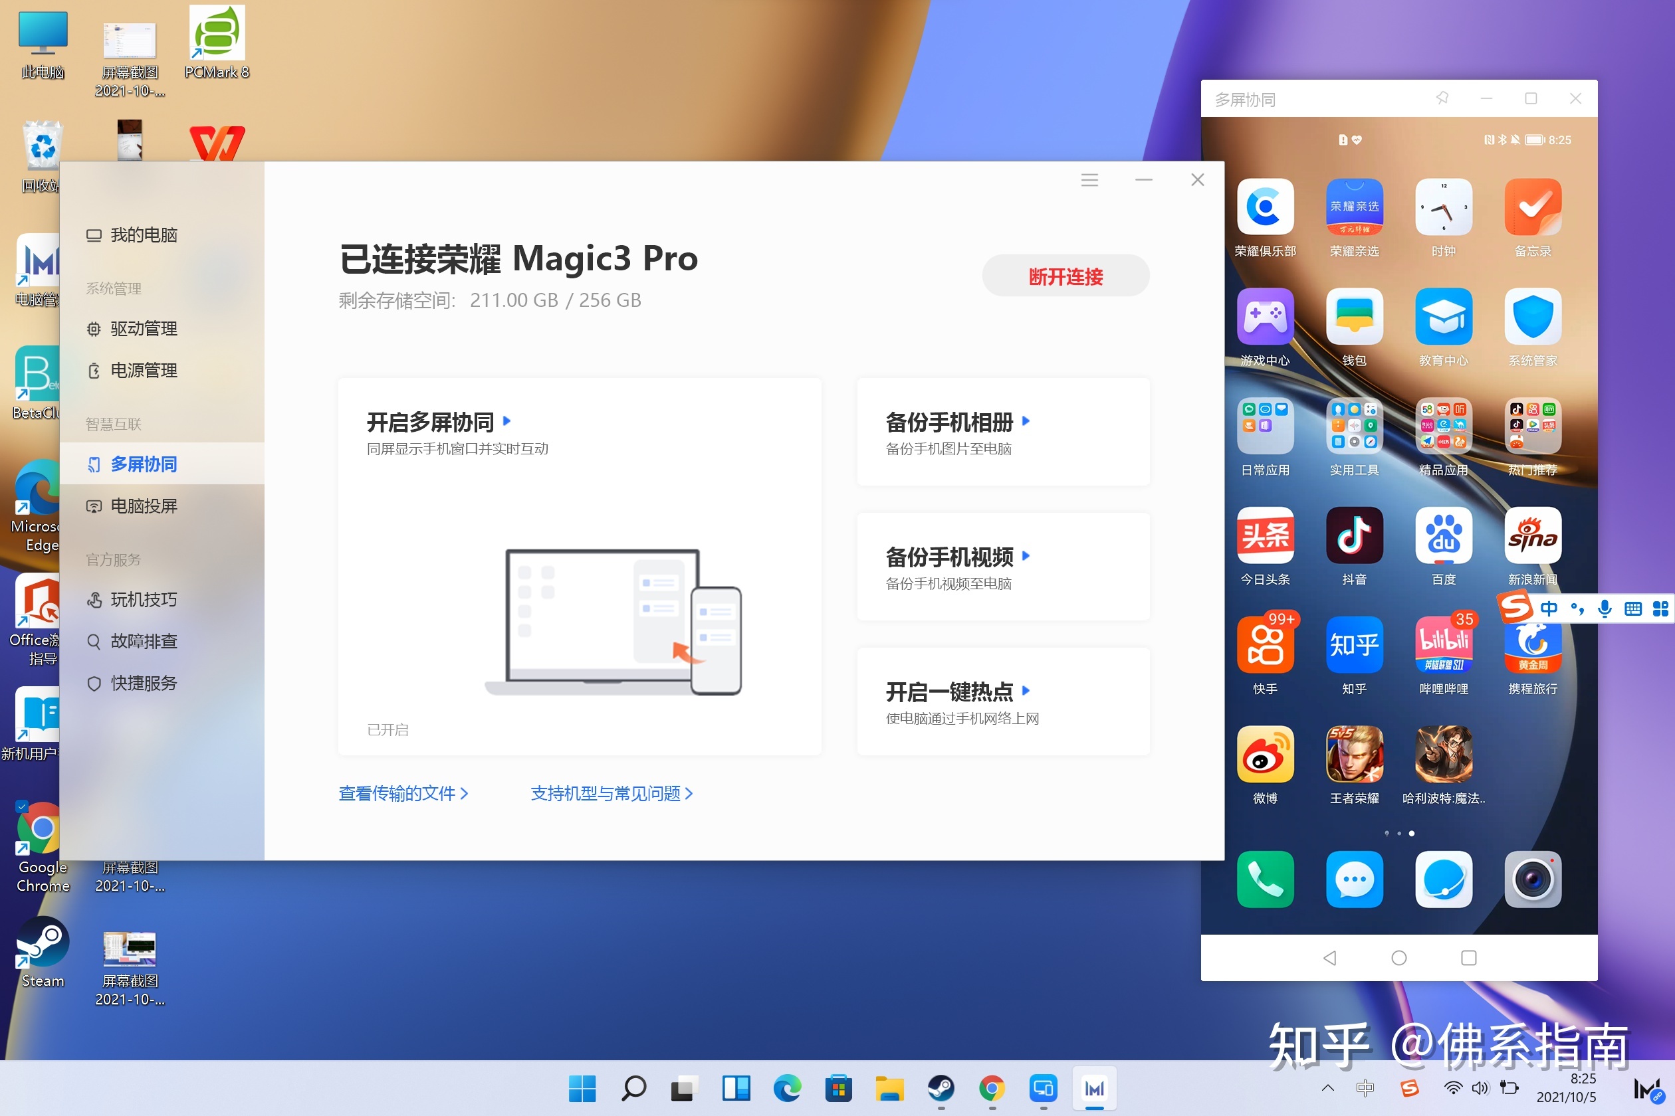The height and width of the screenshot is (1116, 1675).
Task: Open the 哈利波特:魔法 game icon
Action: pyautogui.click(x=1443, y=755)
